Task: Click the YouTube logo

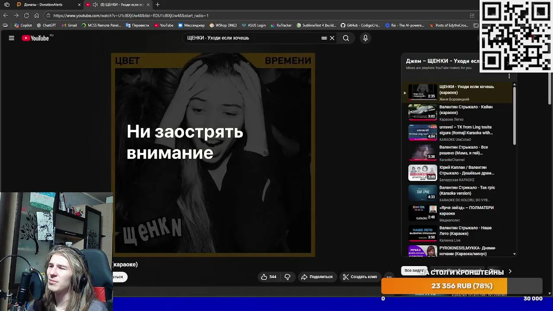Action: pyautogui.click(x=36, y=38)
